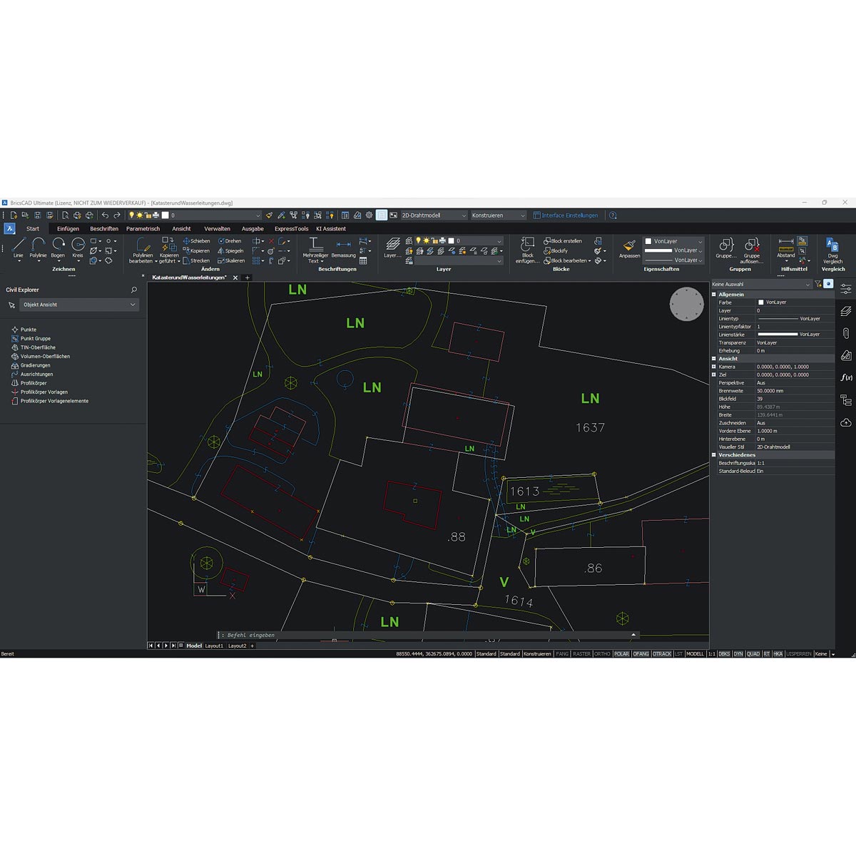Click the Farbe VonLayer color swatch
This screenshot has height=856, width=856.
pyautogui.click(x=760, y=302)
